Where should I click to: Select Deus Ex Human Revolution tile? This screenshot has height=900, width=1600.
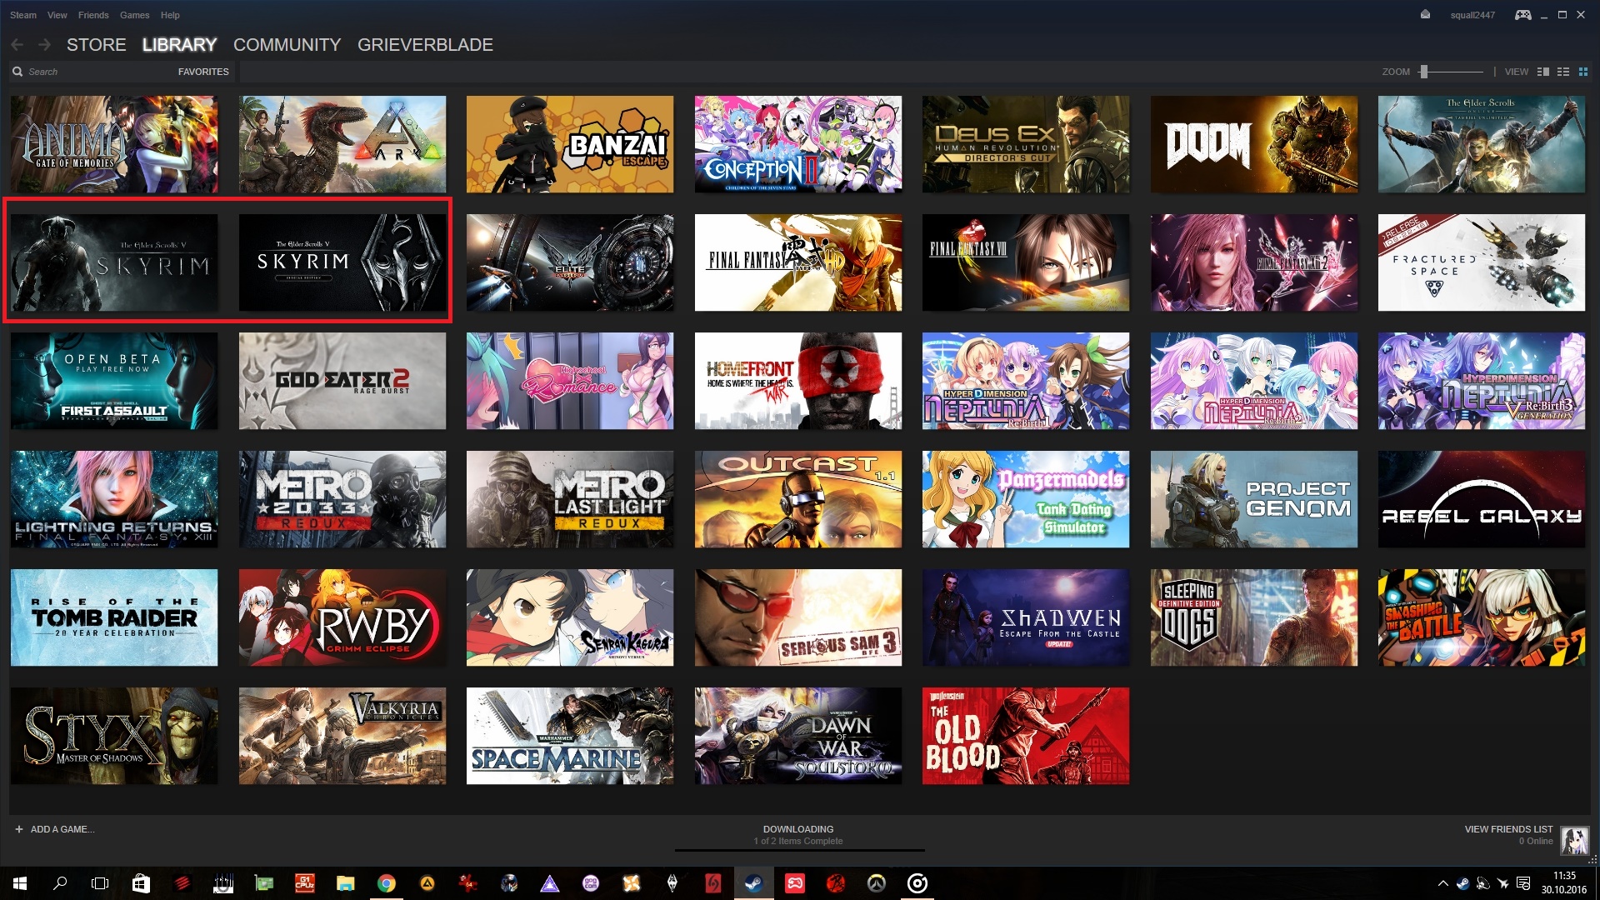coord(1026,144)
